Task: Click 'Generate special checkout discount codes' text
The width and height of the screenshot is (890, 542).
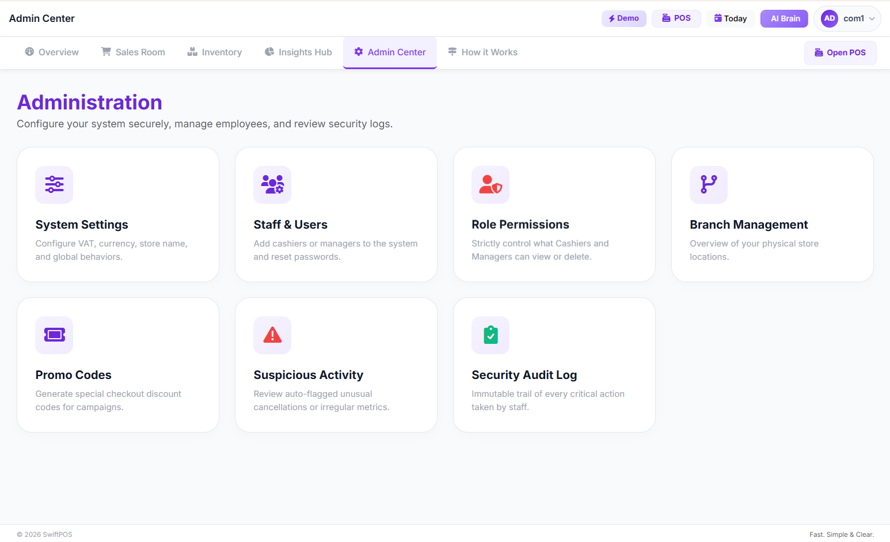Action: coord(108,400)
